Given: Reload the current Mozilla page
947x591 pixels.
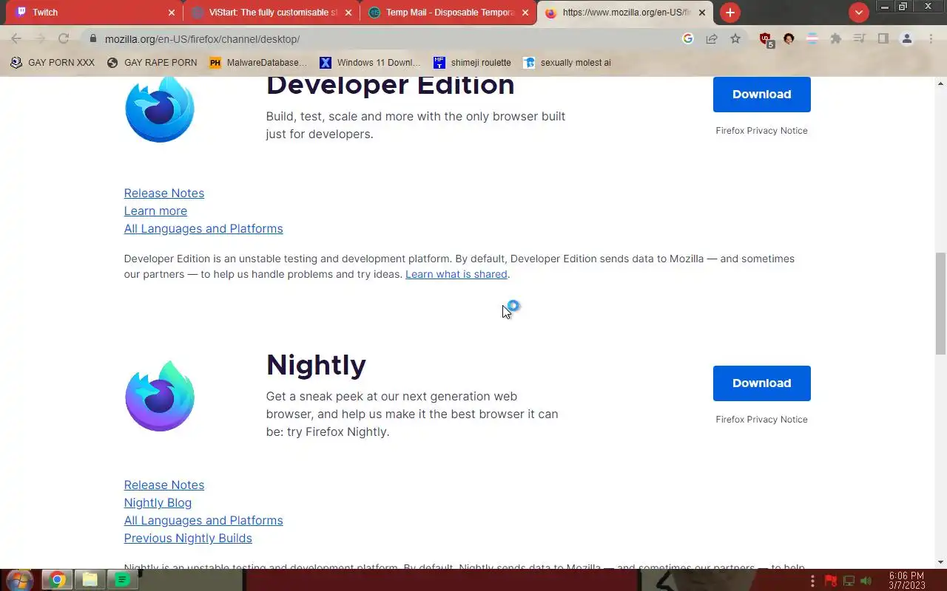Looking at the screenshot, I should click(64, 38).
